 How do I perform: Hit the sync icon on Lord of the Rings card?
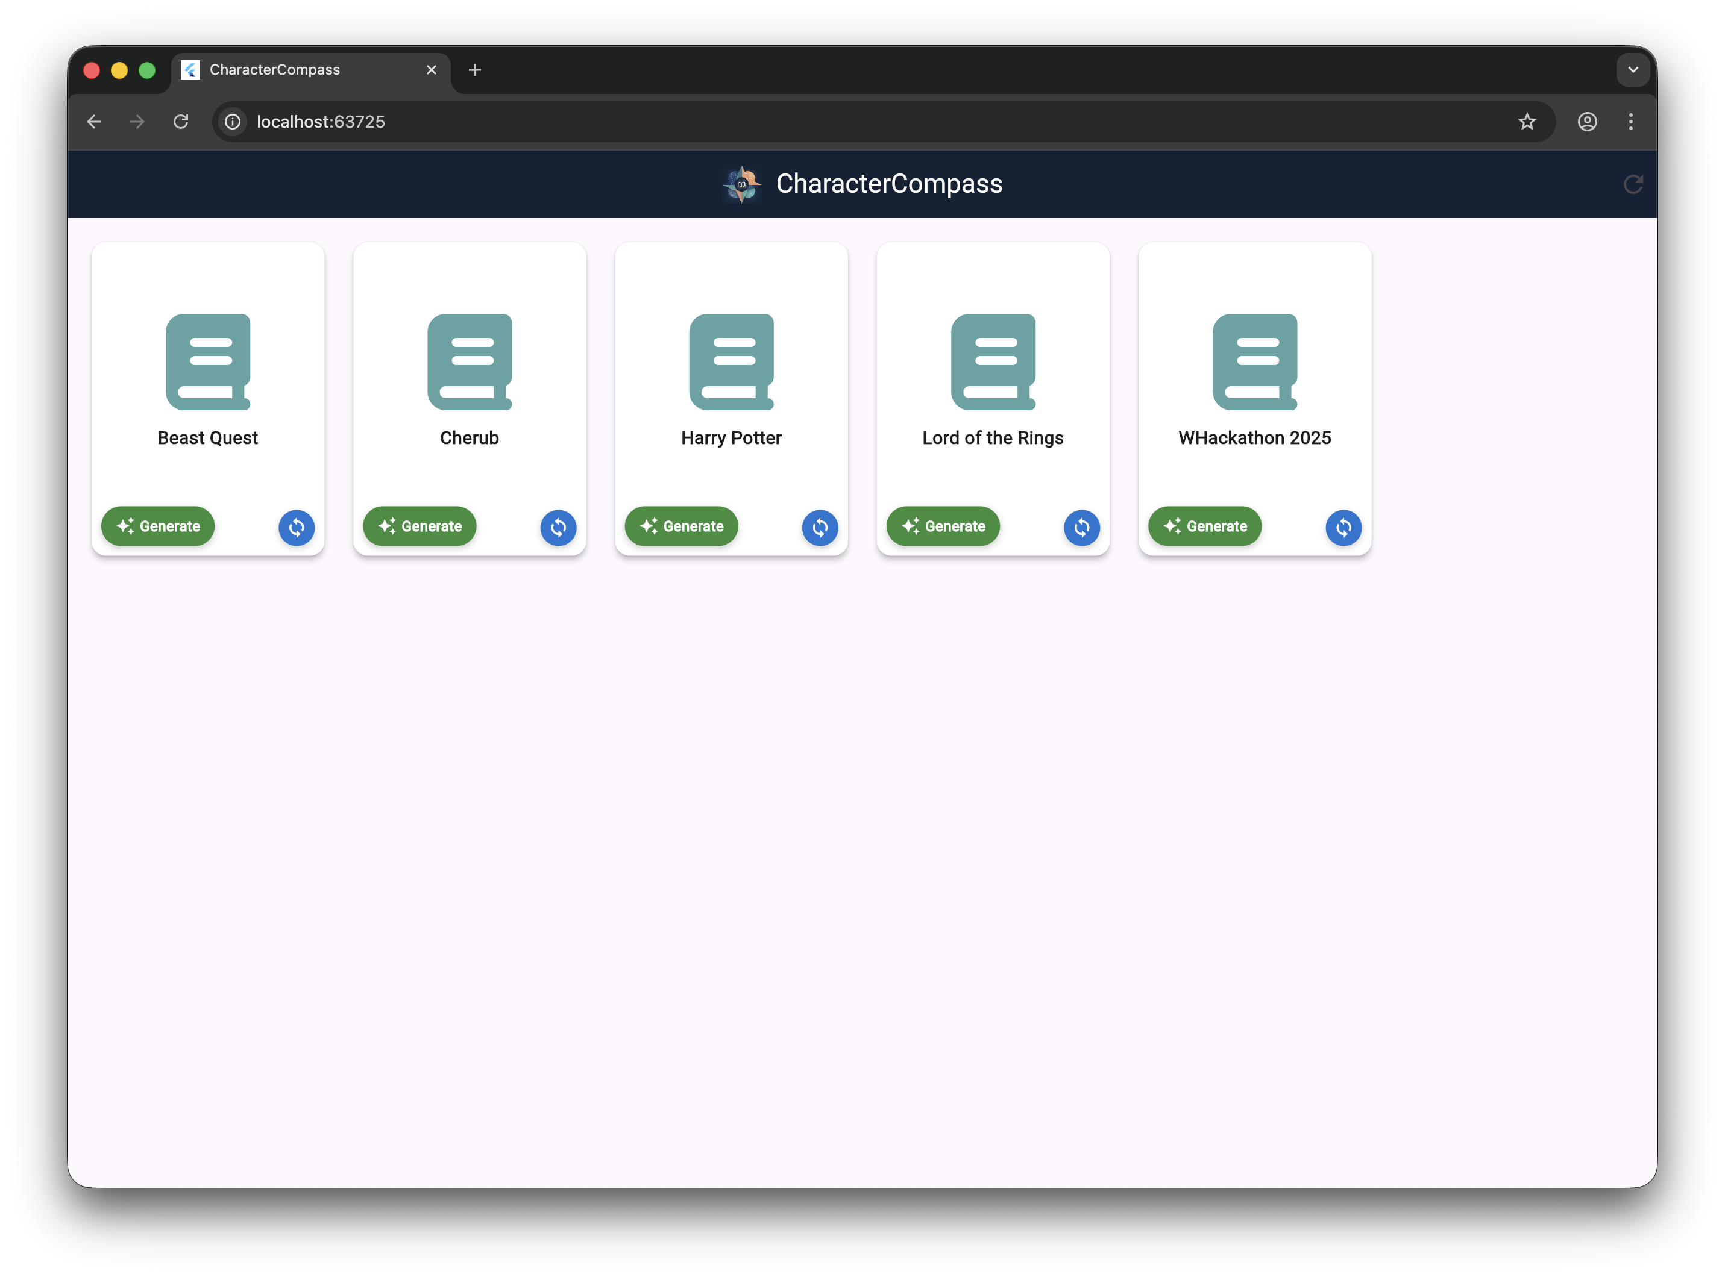(x=1081, y=528)
